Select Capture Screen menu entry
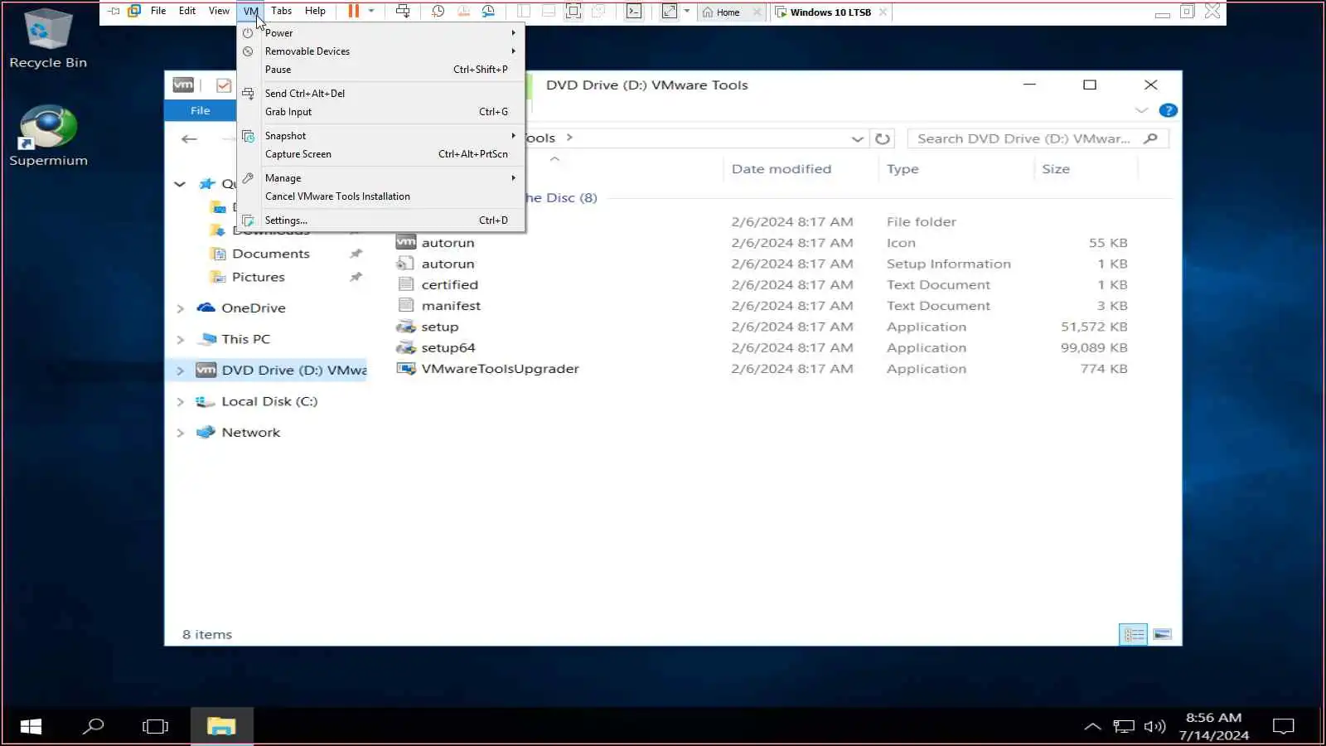Screen dimensions: 1326x746 tap(381, 154)
